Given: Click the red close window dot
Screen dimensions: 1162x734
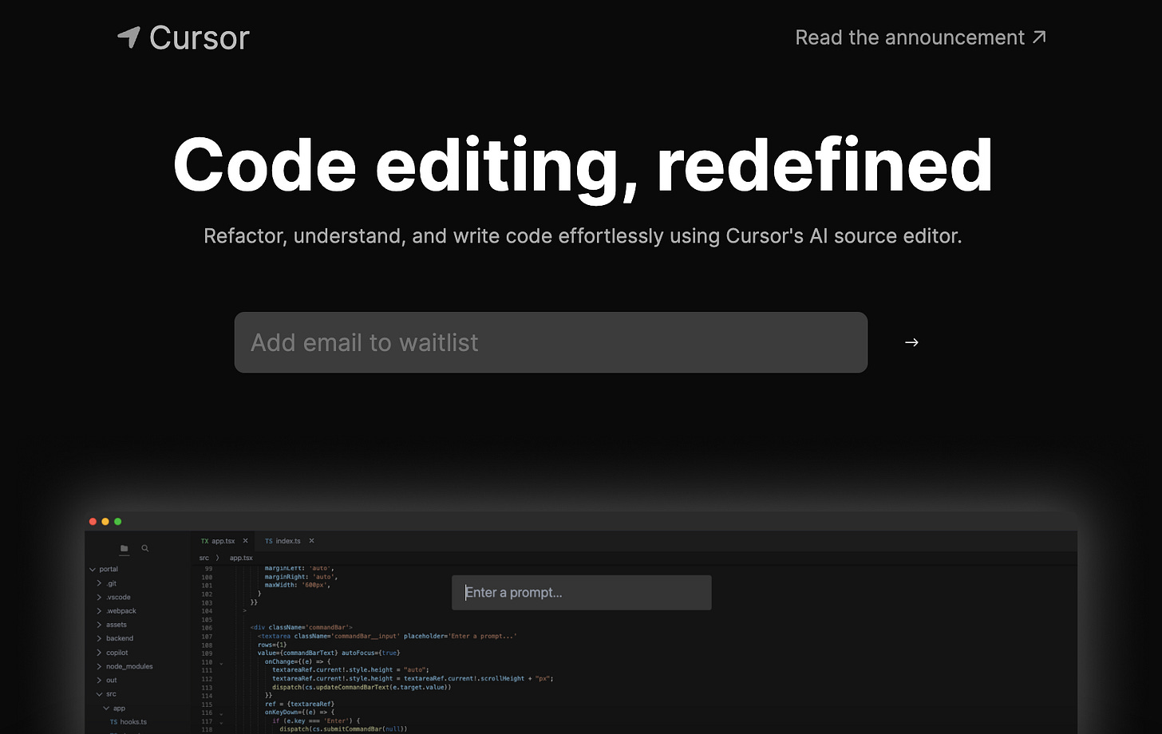Looking at the screenshot, I should 93,522.
